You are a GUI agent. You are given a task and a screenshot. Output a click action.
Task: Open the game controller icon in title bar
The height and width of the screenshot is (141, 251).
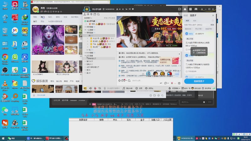coord(196,9)
